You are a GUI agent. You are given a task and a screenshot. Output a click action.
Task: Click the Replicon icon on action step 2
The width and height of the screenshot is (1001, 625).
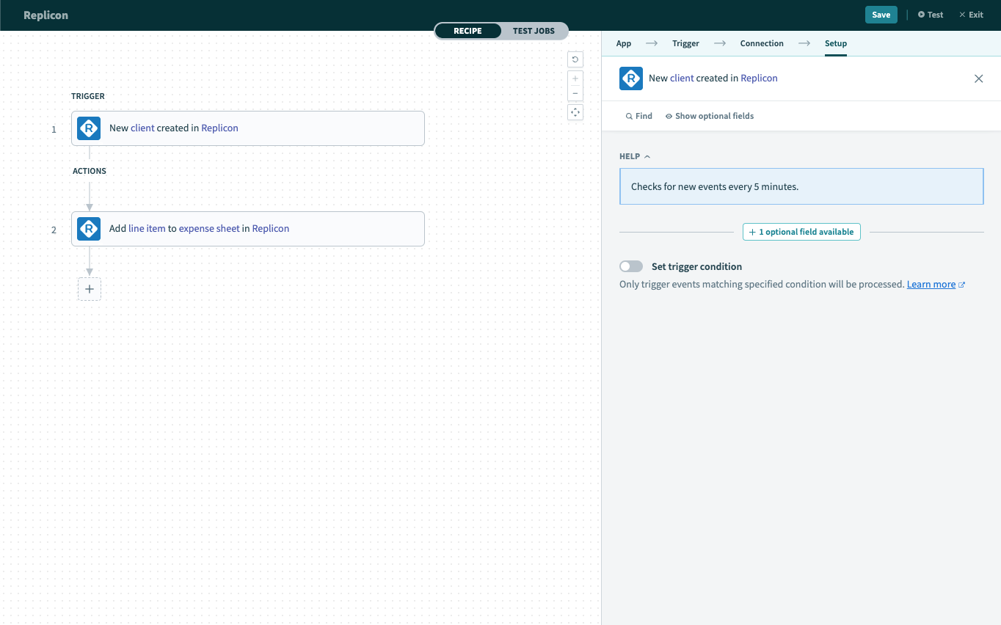(89, 229)
